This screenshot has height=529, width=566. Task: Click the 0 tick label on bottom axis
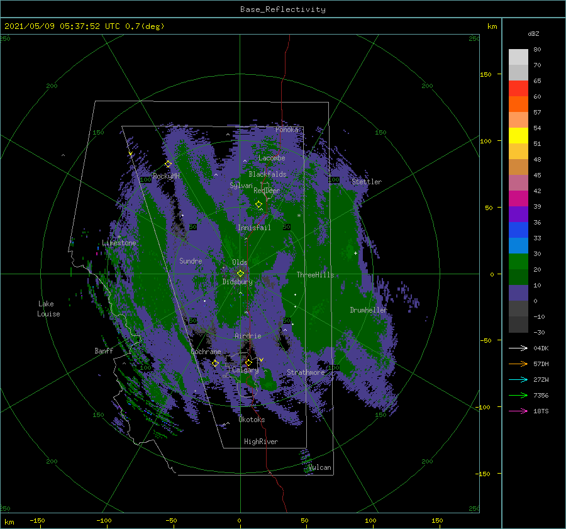coord(240,521)
